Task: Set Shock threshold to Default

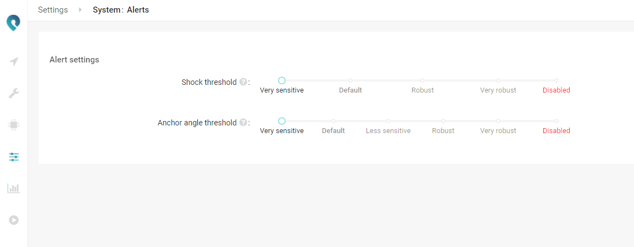Action: point(351,81)
